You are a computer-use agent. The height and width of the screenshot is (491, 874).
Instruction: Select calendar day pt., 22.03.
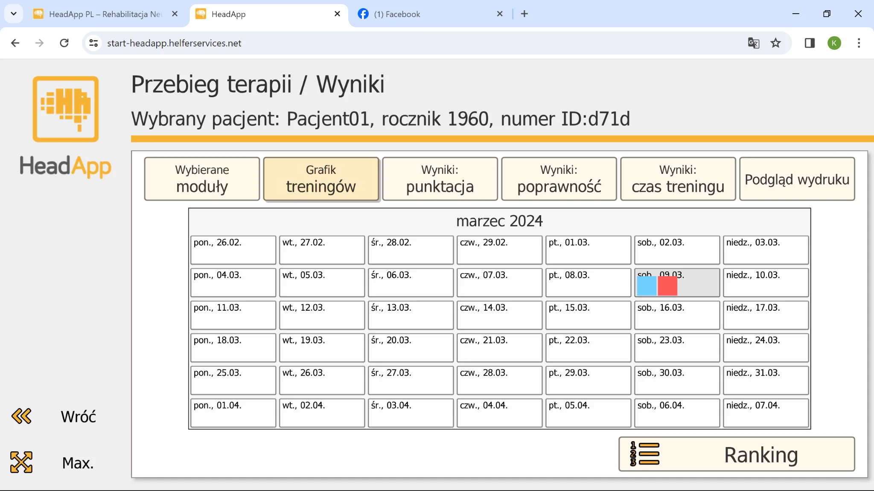pos(588,348)
